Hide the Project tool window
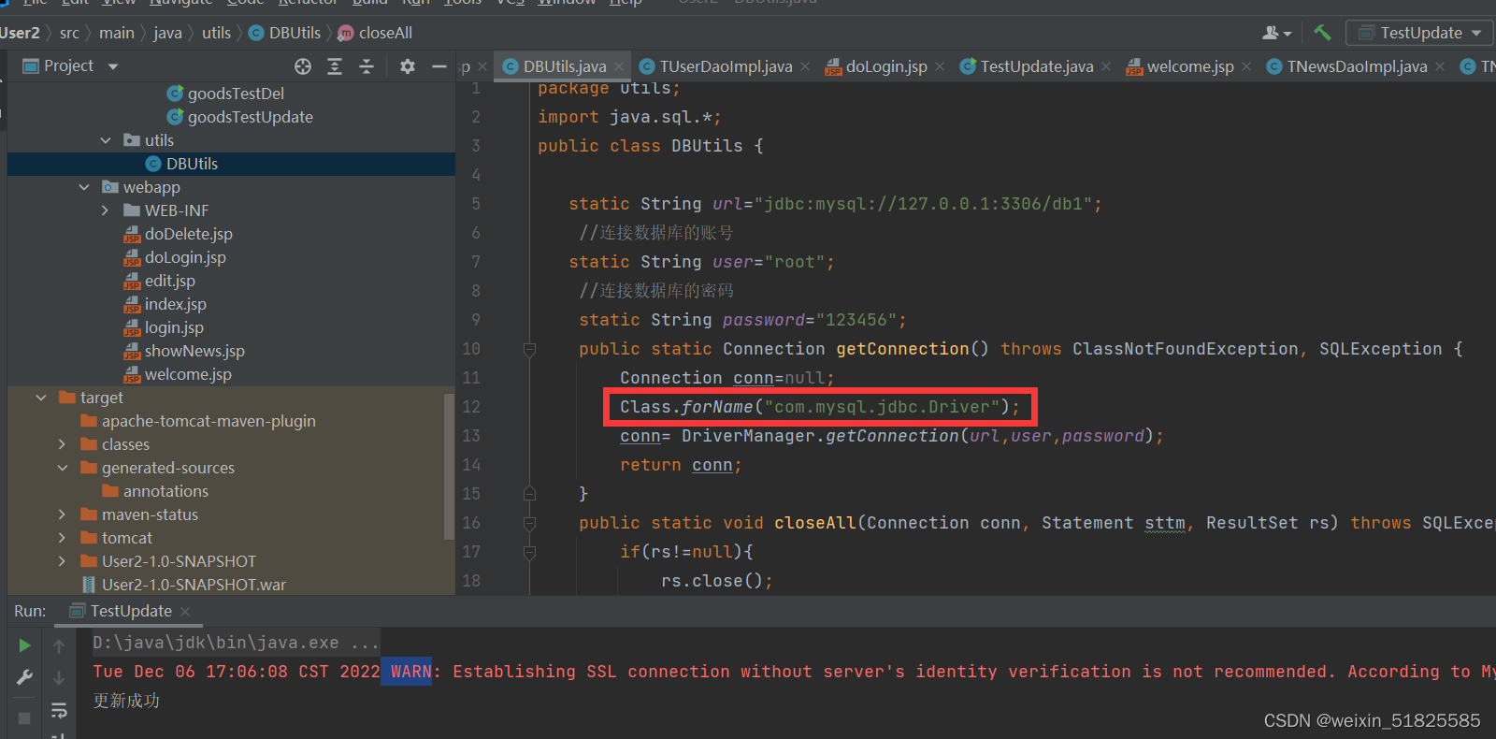Screen dimensions: 1496x739 (439, 66)
